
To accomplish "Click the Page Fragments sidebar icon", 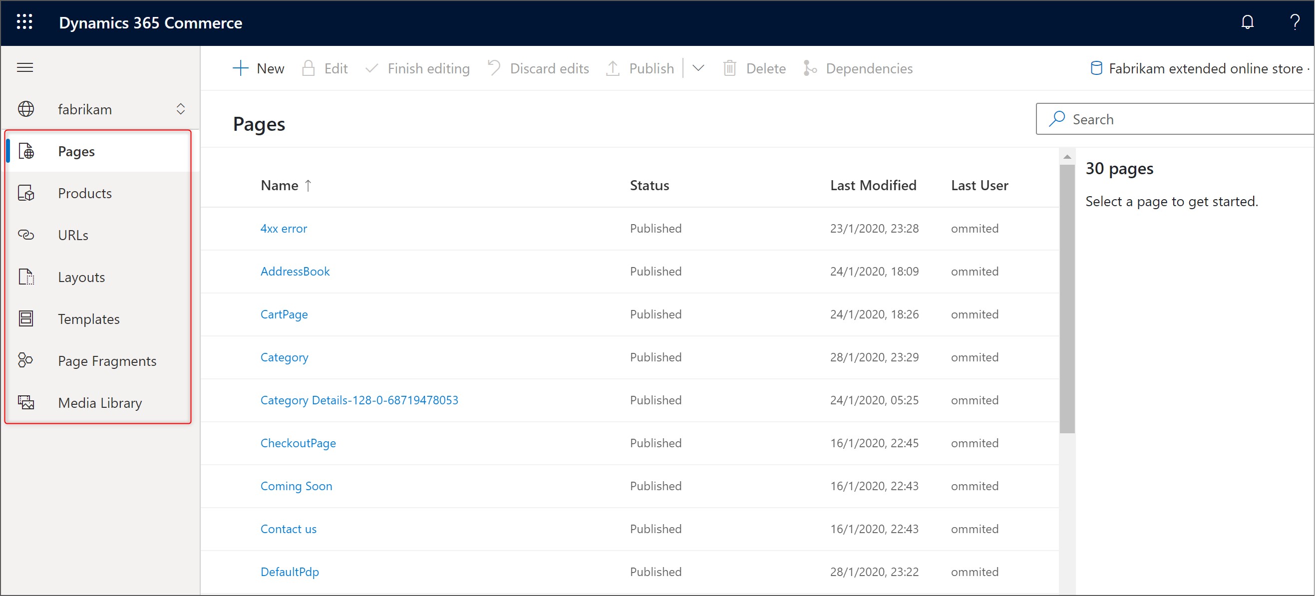I will coord(25,360).
